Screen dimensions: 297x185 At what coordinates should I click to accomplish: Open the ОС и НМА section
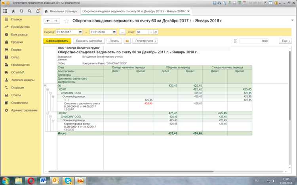pyautogui.click(x=18, y=72)
